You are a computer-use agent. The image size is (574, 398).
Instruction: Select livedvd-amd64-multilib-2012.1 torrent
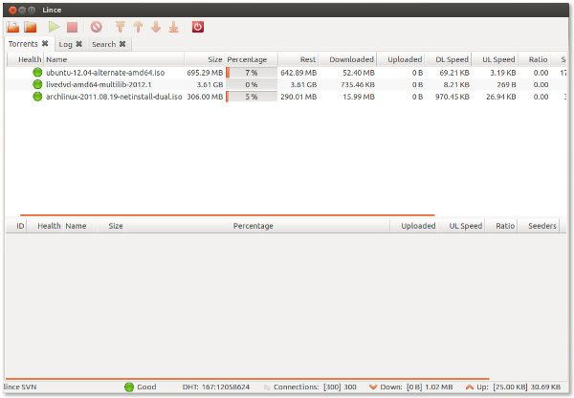99,84
